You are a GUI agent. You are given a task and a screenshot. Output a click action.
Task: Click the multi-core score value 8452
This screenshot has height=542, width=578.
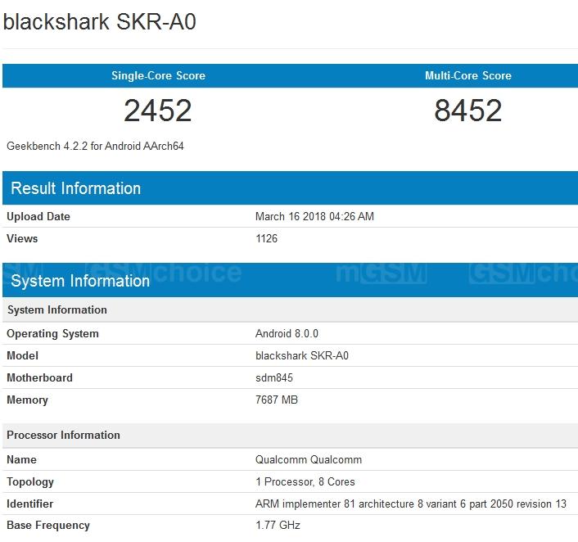[x=468, y=111]
